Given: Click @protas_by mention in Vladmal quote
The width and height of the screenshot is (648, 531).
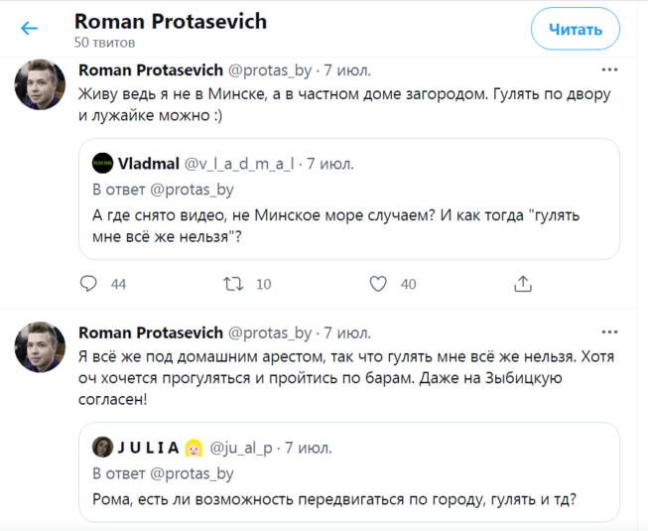Looking at the screenshot, I should tap(194, 191).
